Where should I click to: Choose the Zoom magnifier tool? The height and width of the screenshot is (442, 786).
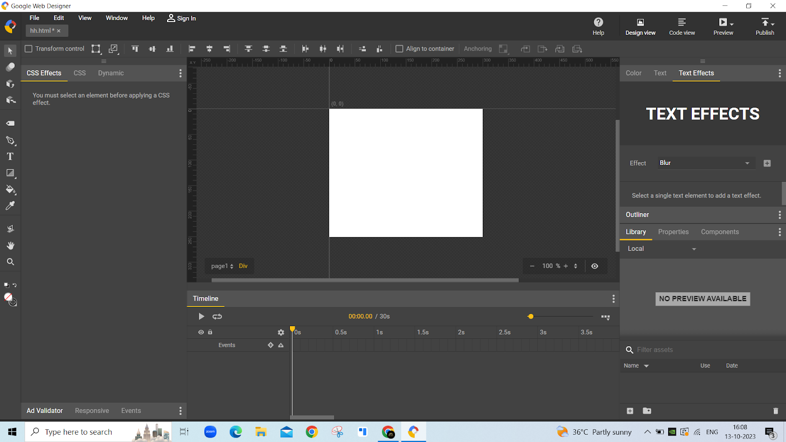pyautogui.click(x=10, y=262)
